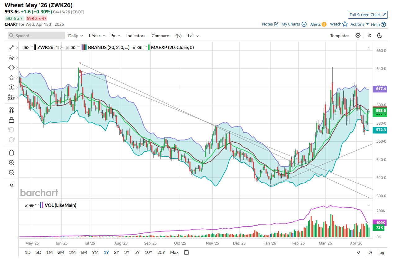Select the 5Y range tab
Viewport: 403px width, 261px height.
137,252
